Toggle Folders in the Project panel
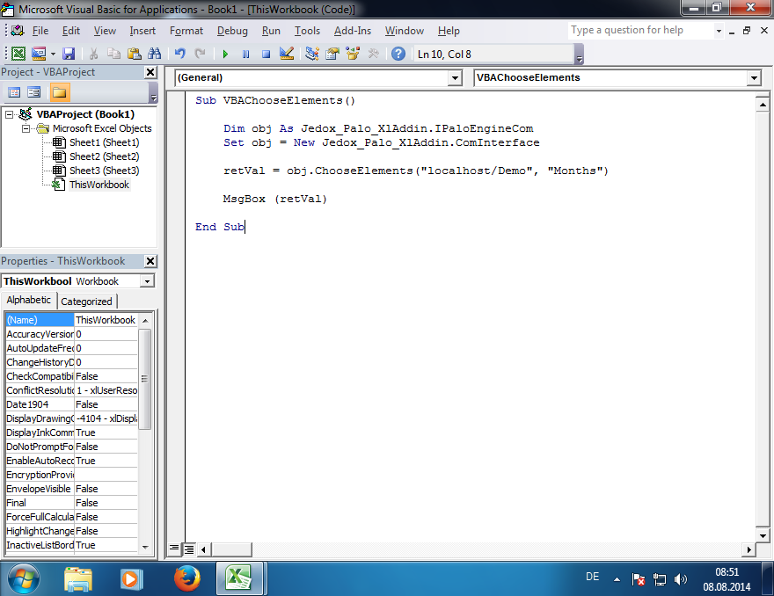Image resolution: width=774 pixels, height=596 pixels. point(59,92)
